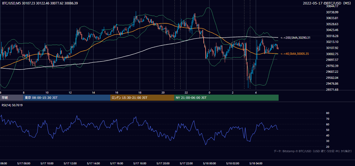Click price axis value 30844.17
The height and width of the screenshot is (166, 355).
(x=332, y=6)
